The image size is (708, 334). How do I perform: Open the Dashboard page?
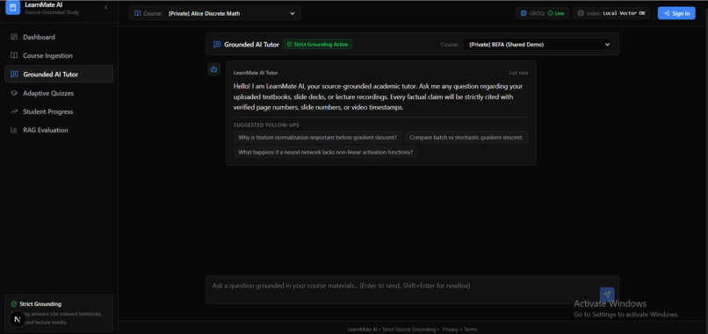[59, 37]
